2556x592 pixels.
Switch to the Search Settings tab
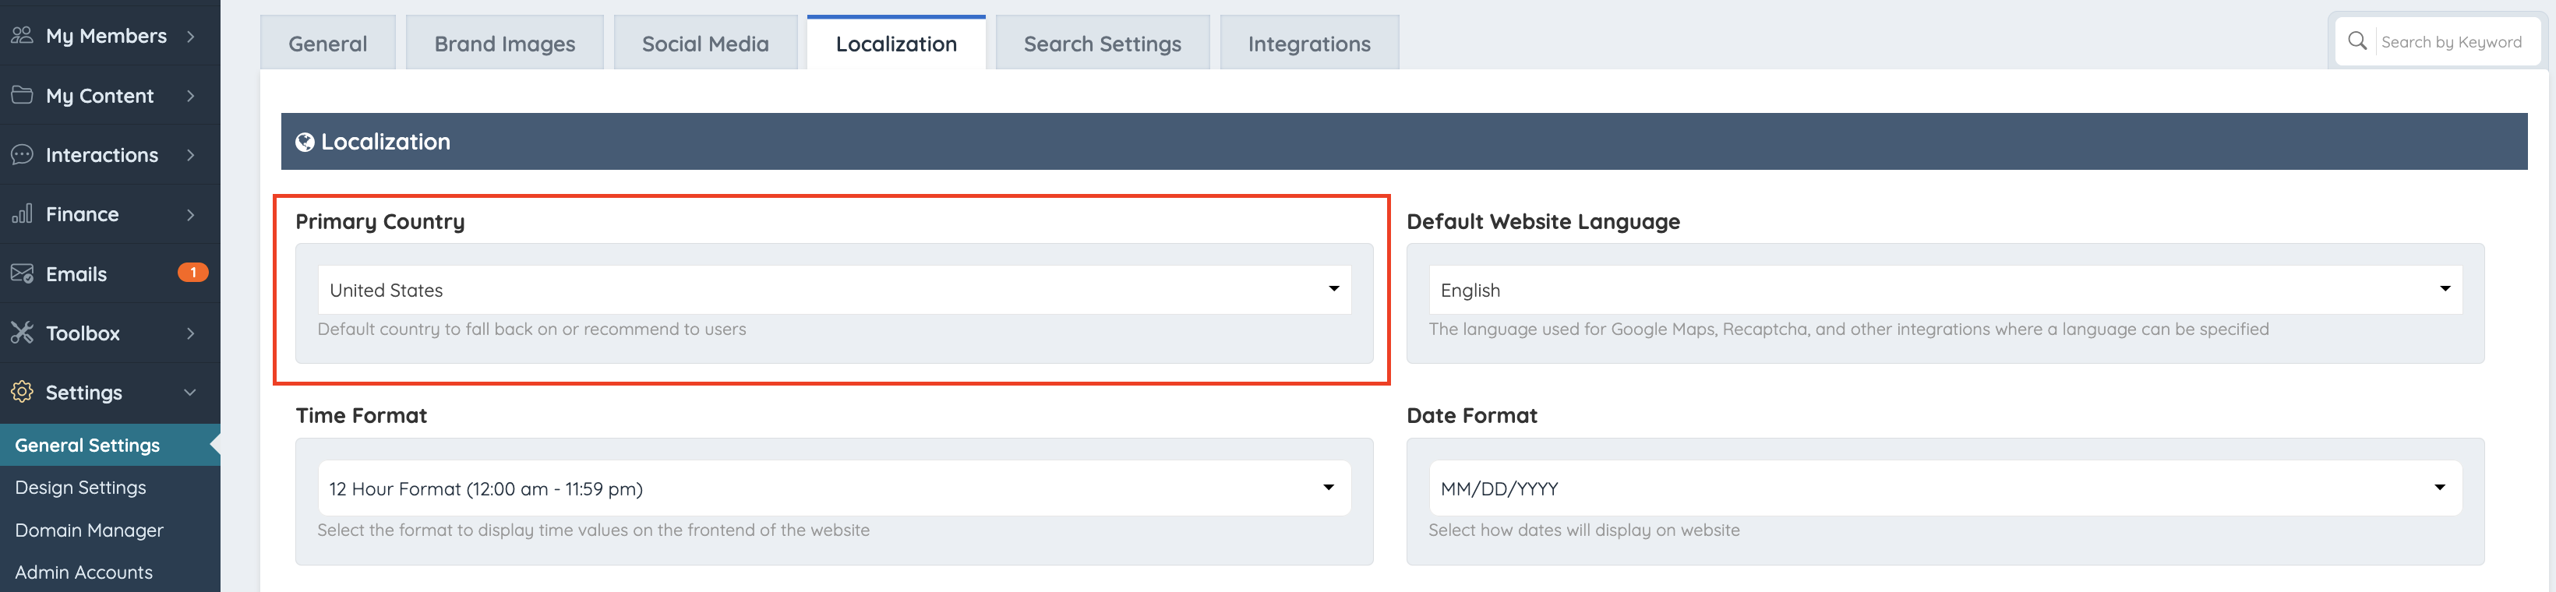click(x=1103, y=44)
